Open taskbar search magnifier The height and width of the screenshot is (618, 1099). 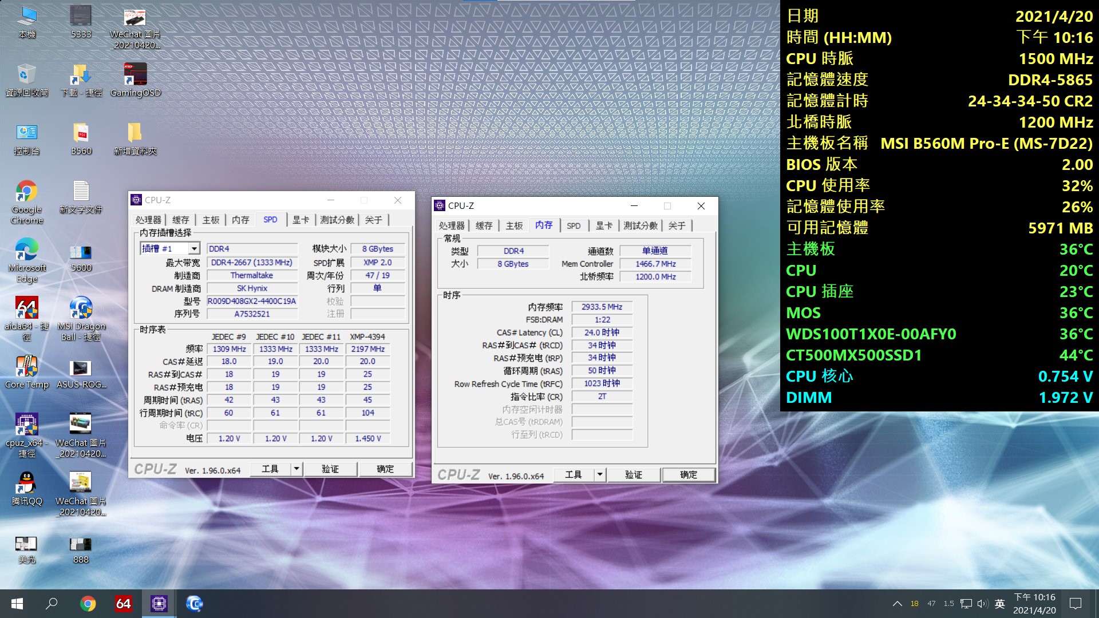tap(52, 604)
